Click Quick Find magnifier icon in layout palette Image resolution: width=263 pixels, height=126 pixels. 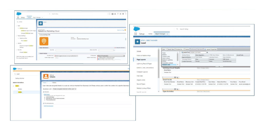pos(182,52)
